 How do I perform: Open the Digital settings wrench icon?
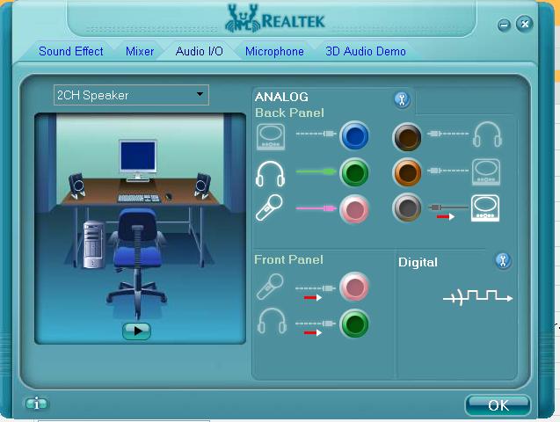[503, 260]
